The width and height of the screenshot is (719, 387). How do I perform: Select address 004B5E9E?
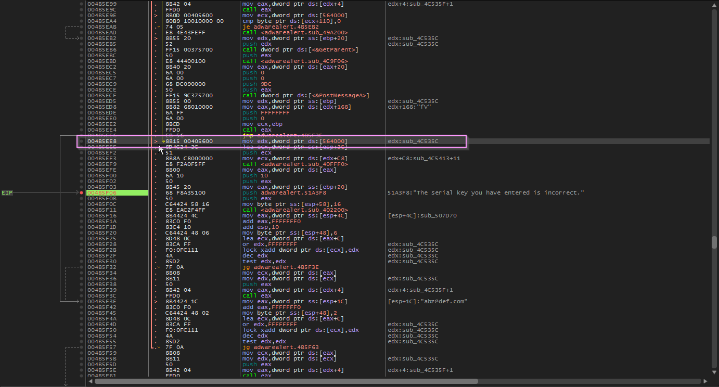point(102,15)
